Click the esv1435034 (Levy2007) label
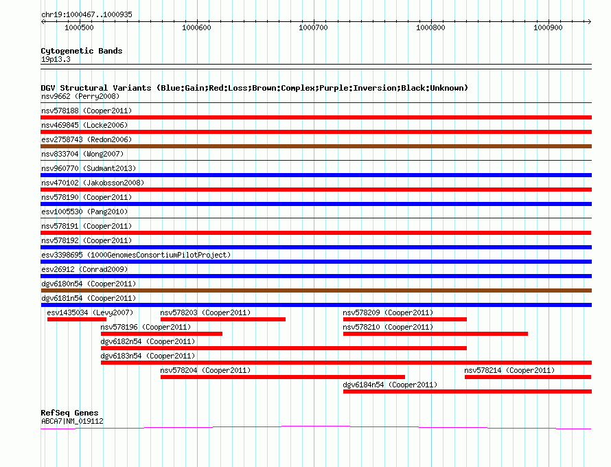Viewport: 611px width, 467px height. click(x=90, y=312)
